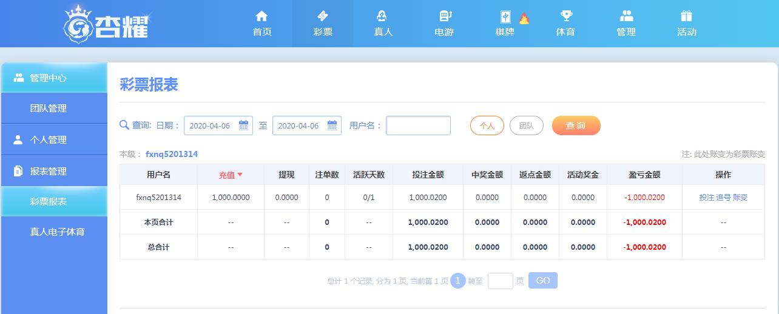Click the magnifier icon next to 查询
779x314 pixels.
coord(124,125)
